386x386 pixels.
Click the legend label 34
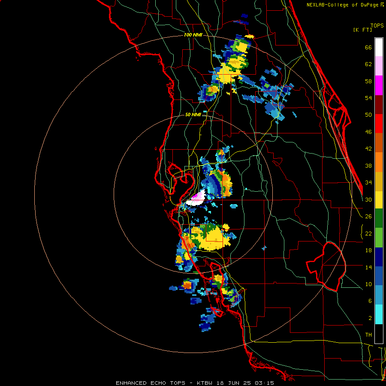coord(368,183)
